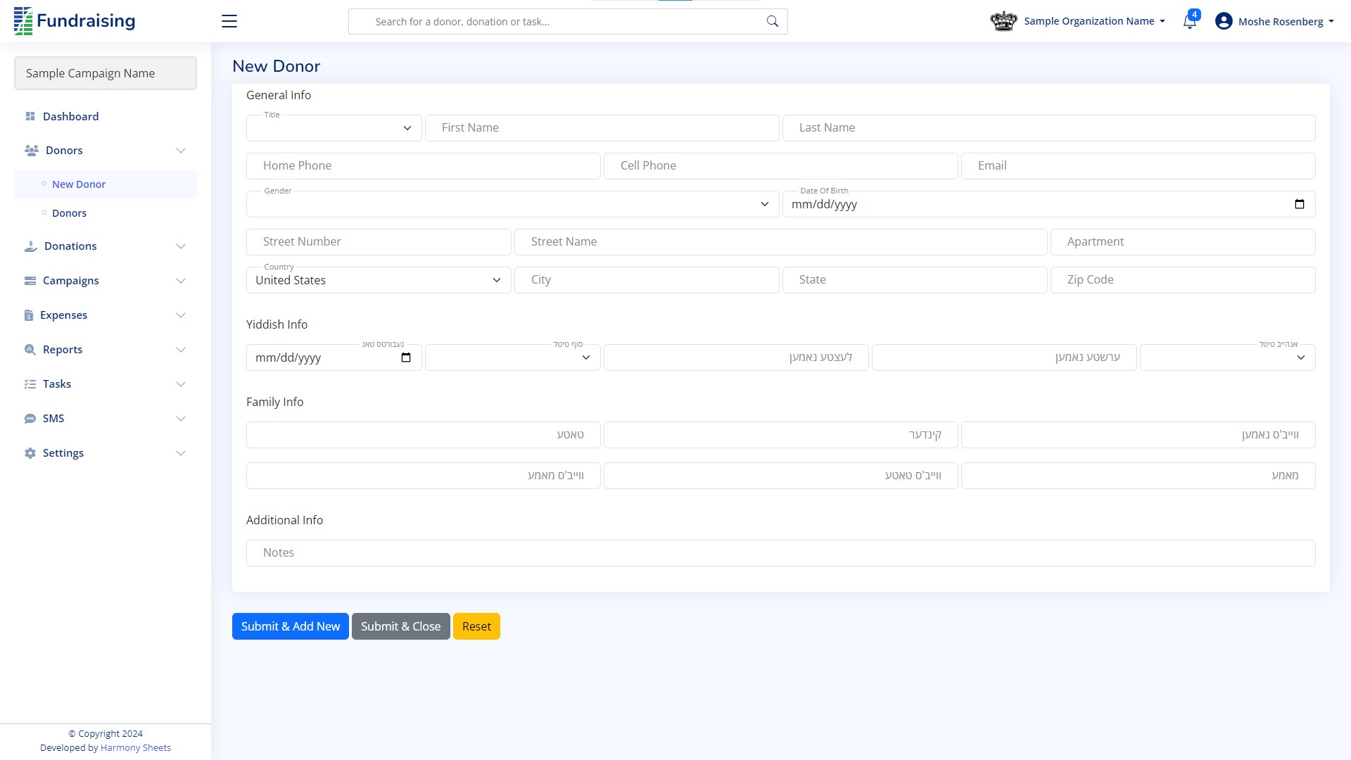This screenshot has width=1351, height=760.
Task: Open the Title dropdown
Action: (334, 128)
